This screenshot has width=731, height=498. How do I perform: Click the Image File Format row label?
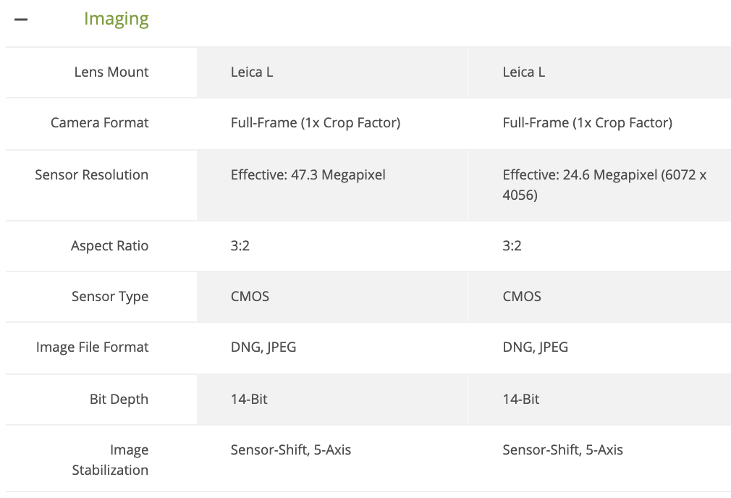[92, 347]
